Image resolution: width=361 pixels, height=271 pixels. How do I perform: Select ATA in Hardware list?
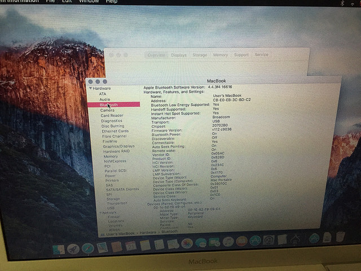103,94
